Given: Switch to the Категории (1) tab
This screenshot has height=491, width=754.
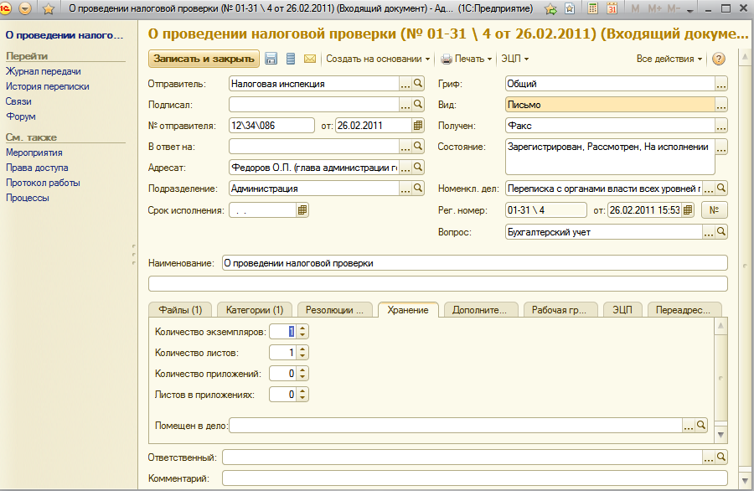Looking at the screenshot, I should (255, 310).
